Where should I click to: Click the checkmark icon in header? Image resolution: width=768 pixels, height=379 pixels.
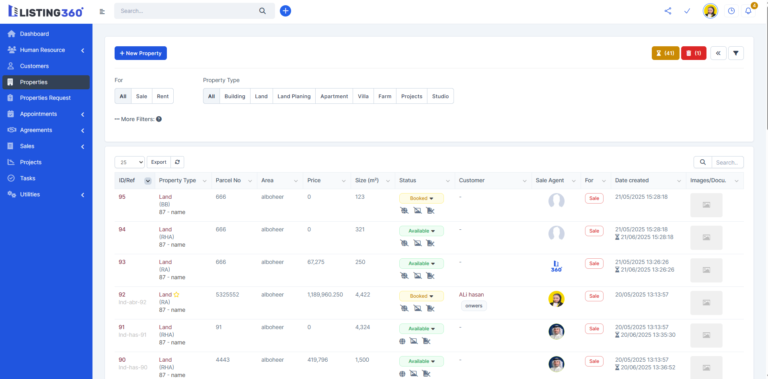tap(687, 11)
